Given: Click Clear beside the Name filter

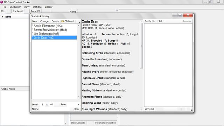Looking at the screenshot, I should click(76, 109).
